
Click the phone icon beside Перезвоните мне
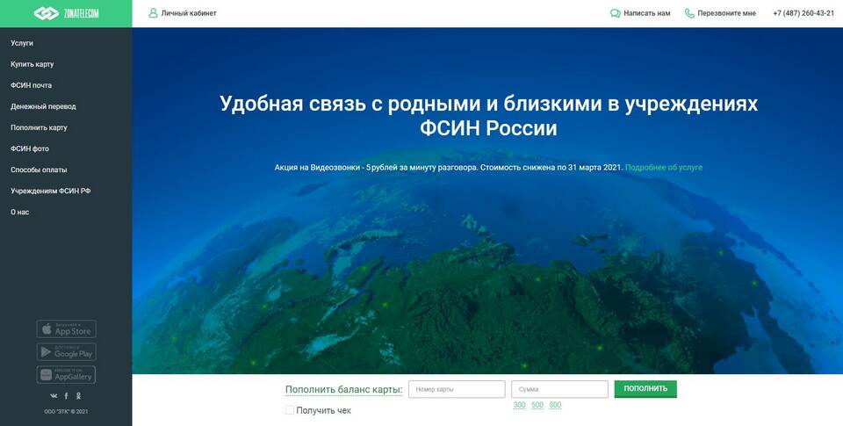689,13
